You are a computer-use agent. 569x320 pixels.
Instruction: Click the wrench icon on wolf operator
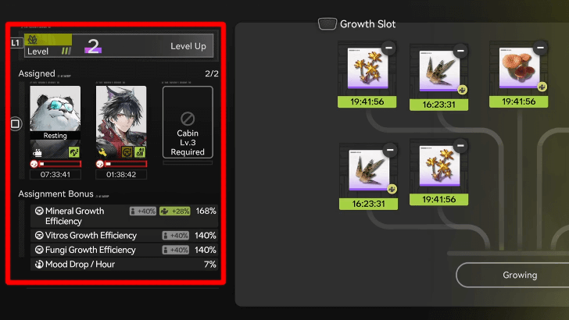[102, 152]
